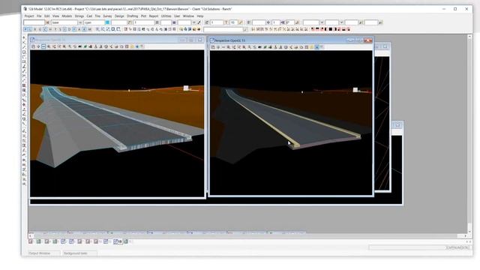Click the top icon in left vertical CAD toolbar
This screenshot has height=270, width=480.
point(24,37)
